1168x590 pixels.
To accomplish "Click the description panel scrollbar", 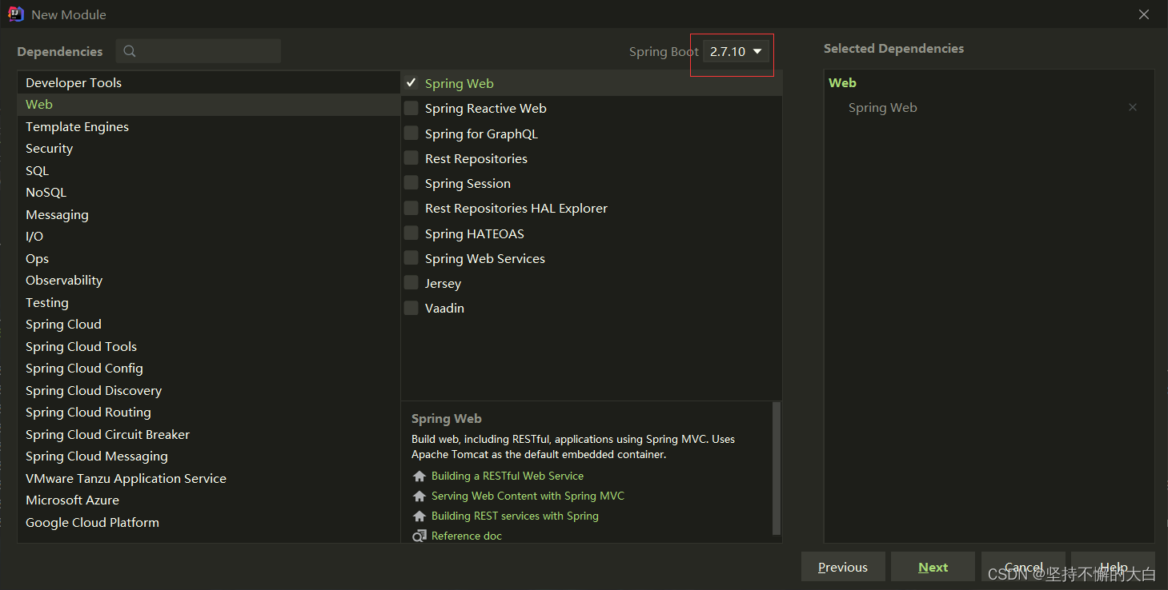I will [x=776, y=468].
